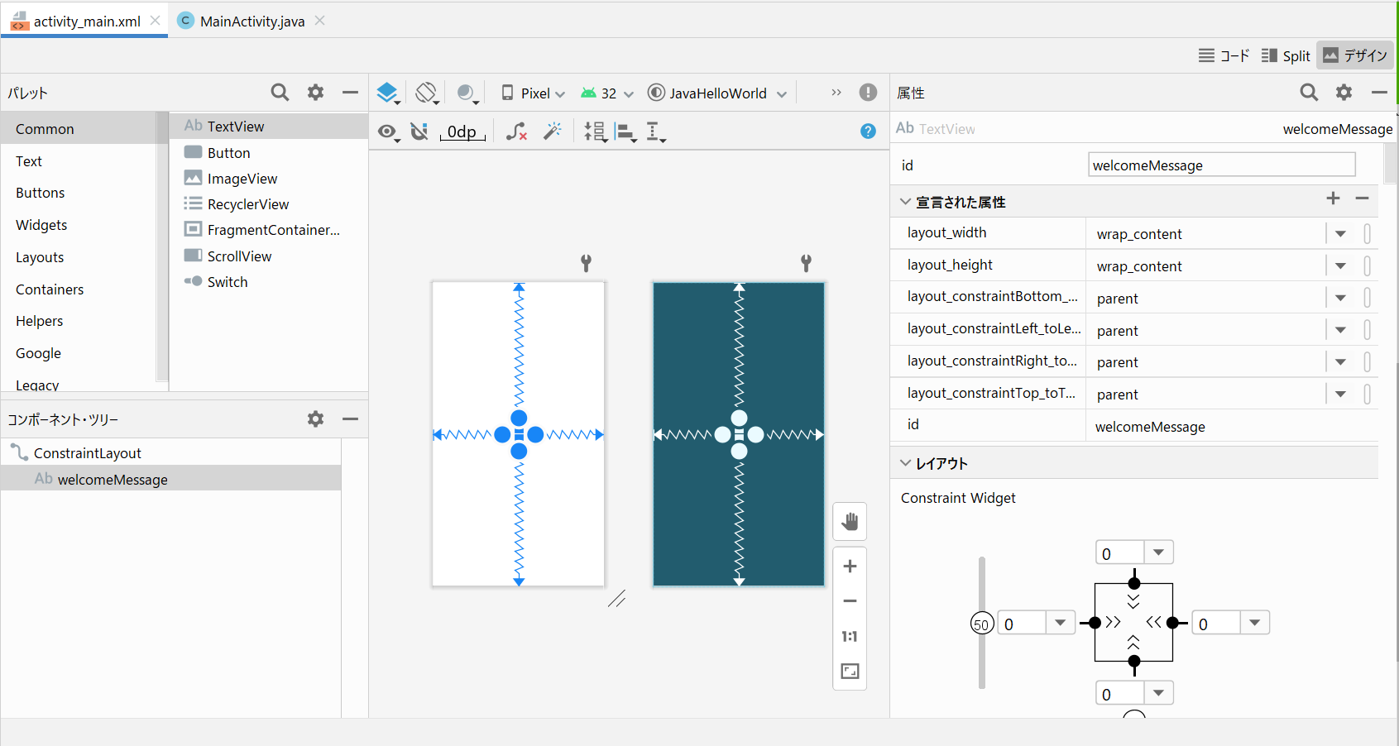Minimize the palette panel
Viewport: 1399px width, 746px height.
point(350,92)
